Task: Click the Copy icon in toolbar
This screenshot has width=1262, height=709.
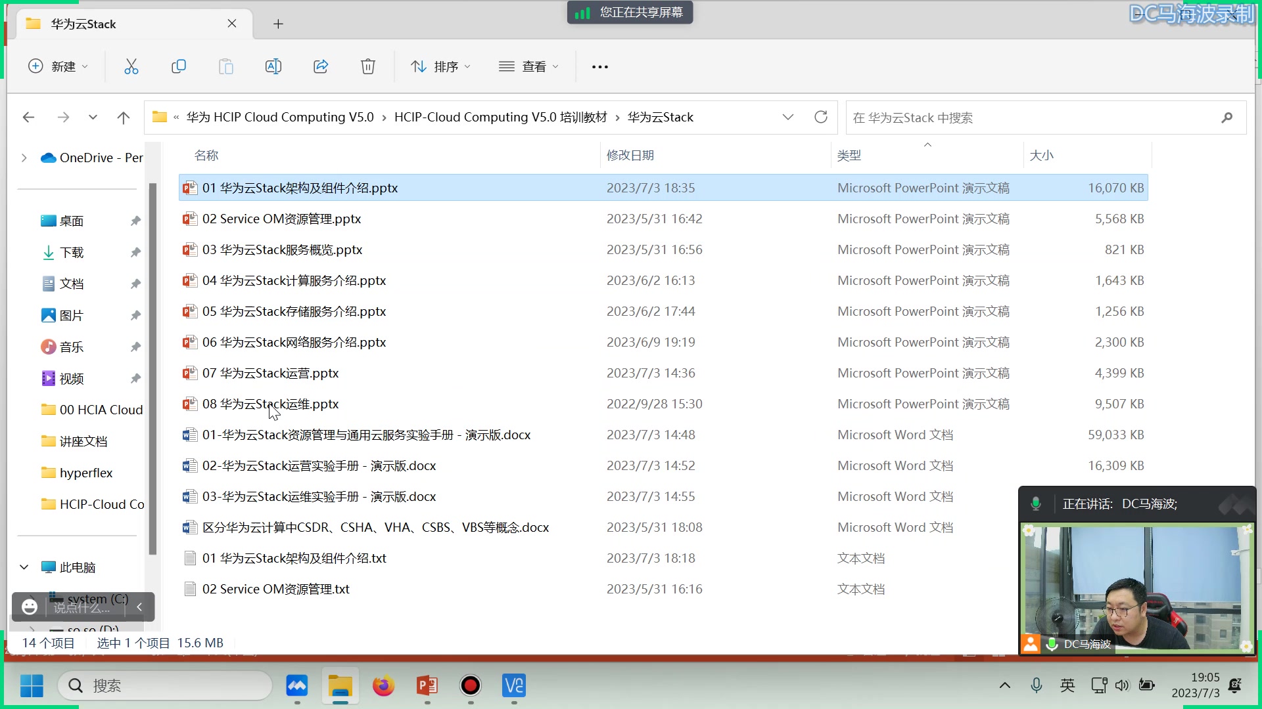Action: [x=179, y=66]
